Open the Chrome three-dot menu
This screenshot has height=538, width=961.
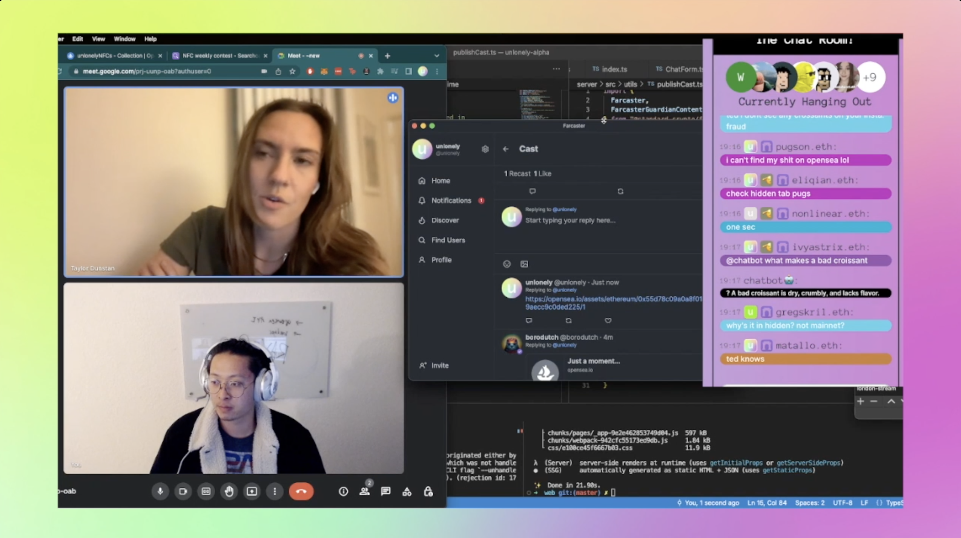point(437,71)
